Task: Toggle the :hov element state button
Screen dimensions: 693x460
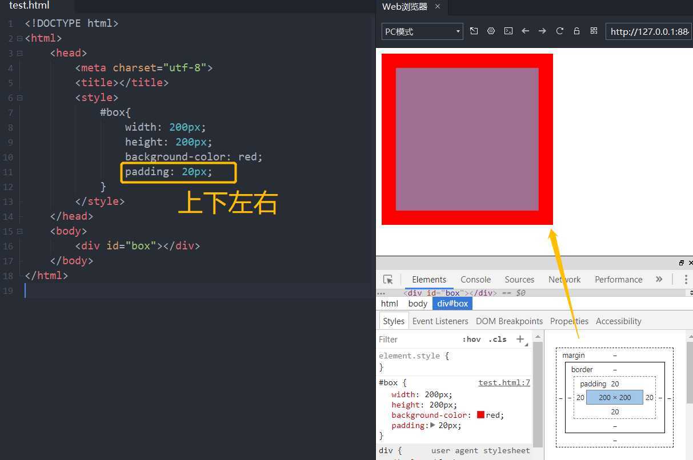Action: [x=471, y=339]
